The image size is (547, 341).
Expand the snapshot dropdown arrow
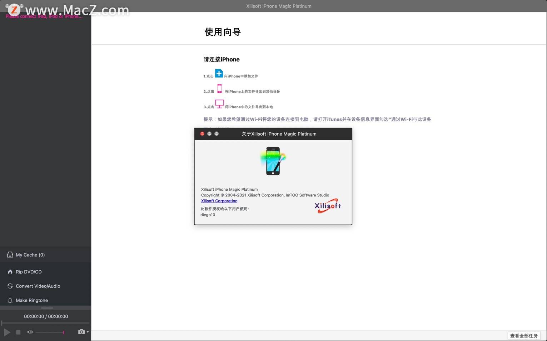click(88, 332)
